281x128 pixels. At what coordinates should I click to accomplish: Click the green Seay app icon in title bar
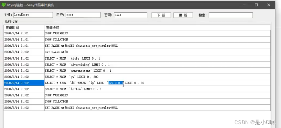click(4, 5)
